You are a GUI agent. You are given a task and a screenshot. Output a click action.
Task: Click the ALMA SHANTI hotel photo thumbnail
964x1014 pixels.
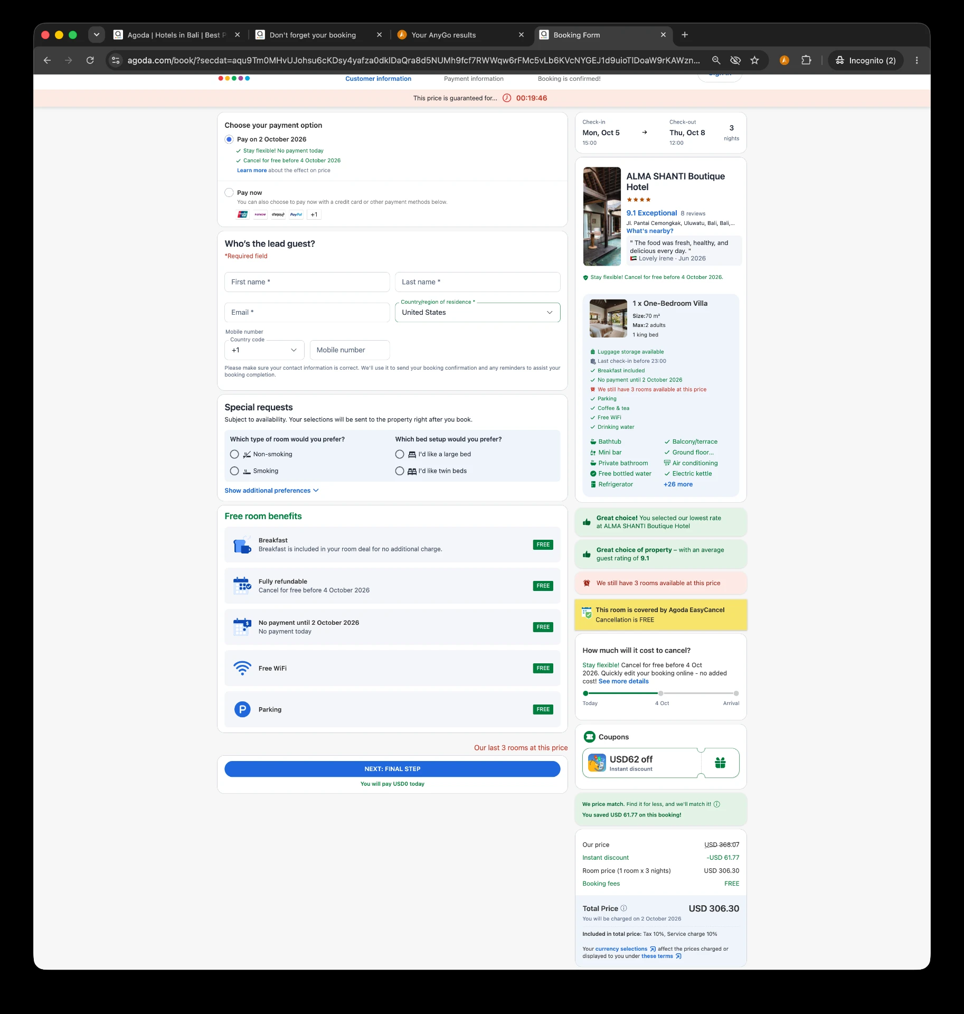pos(602,217)
